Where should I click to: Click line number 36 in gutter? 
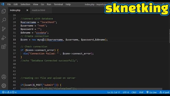(x=14, y=50)
